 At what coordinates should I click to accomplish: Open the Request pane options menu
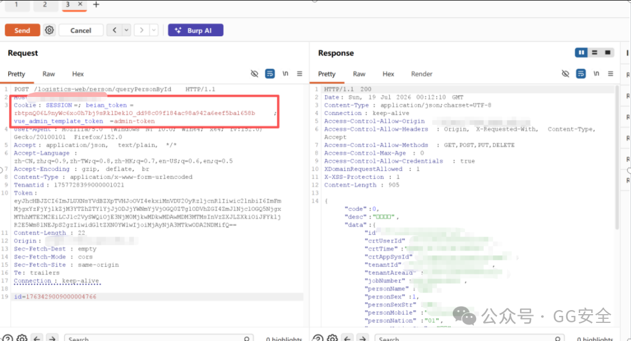coord(300,74)
